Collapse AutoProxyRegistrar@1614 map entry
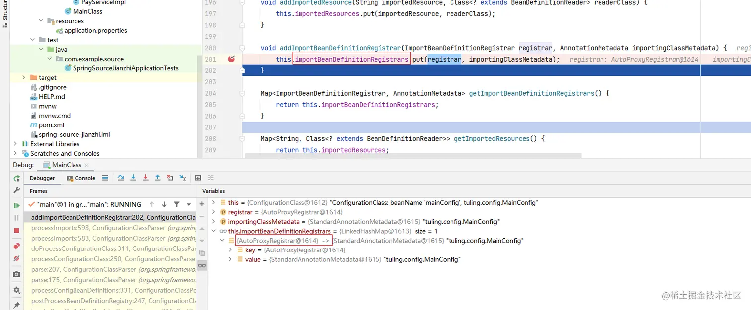 tap(222, 241)
